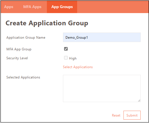
Task: Switch to the Apps tab
Action: [x=9, y=7]
